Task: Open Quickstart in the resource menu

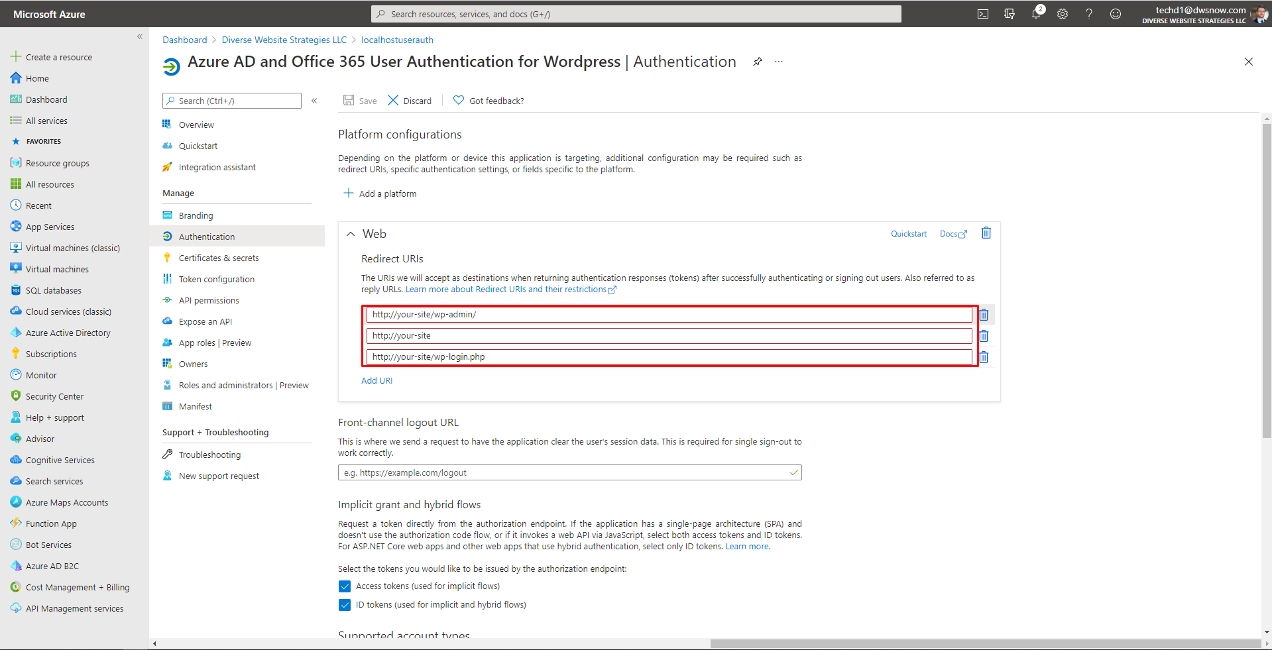Action: (198, 146)
